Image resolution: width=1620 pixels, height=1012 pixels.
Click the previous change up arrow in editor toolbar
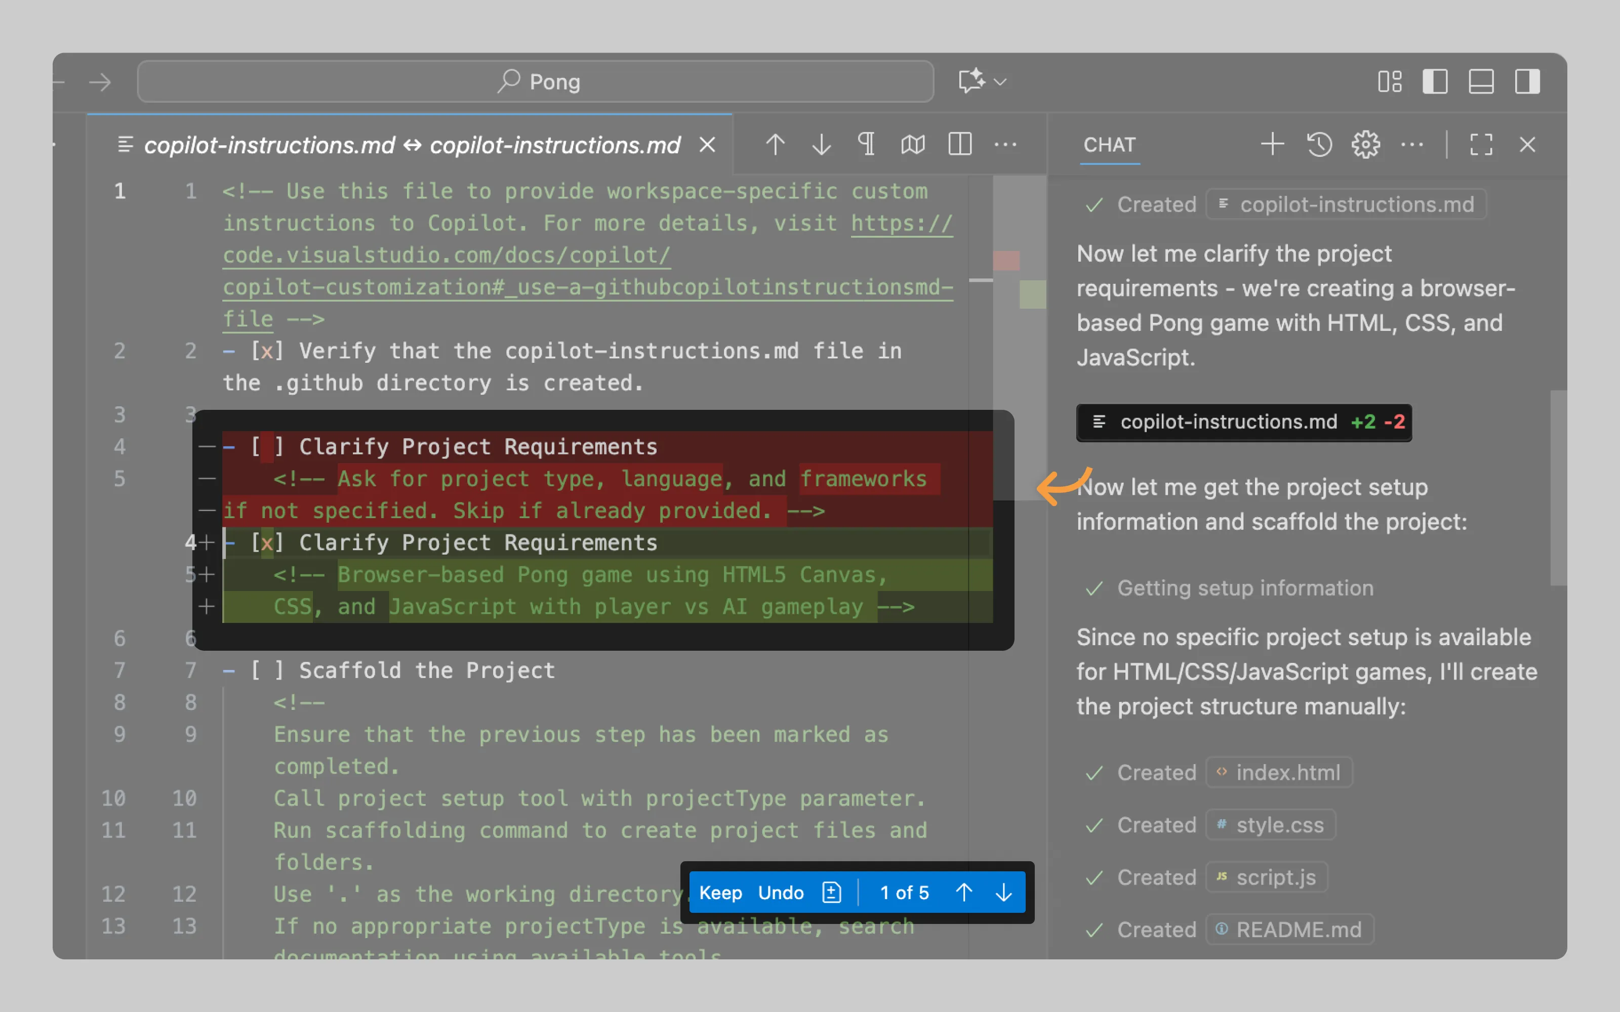coord(775,145)
